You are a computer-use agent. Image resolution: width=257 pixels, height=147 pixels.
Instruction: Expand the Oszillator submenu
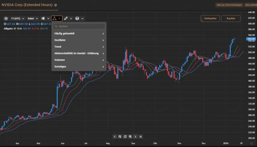coord(79,40)
